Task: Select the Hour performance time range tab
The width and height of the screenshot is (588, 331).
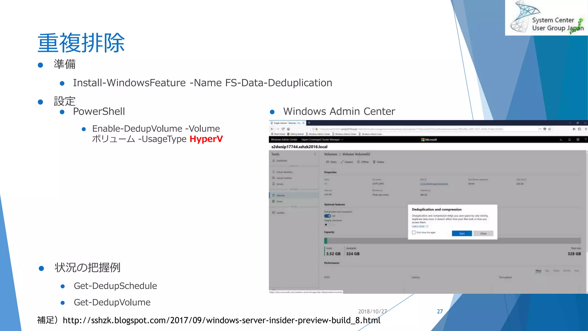Action: (538, 271)
